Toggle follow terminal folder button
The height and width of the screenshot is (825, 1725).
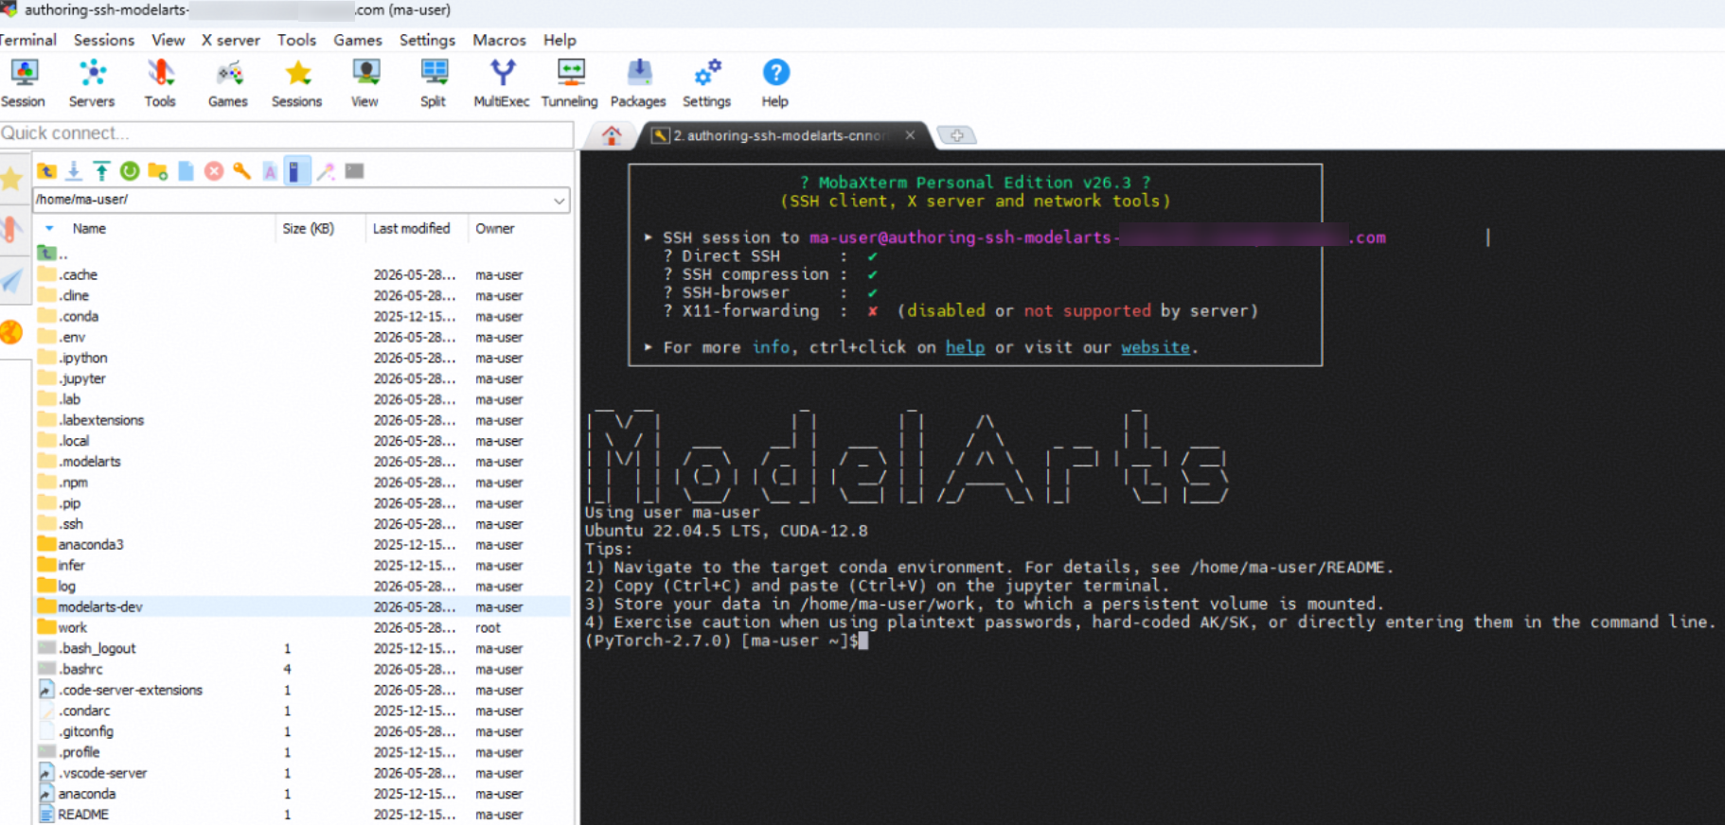297,171
